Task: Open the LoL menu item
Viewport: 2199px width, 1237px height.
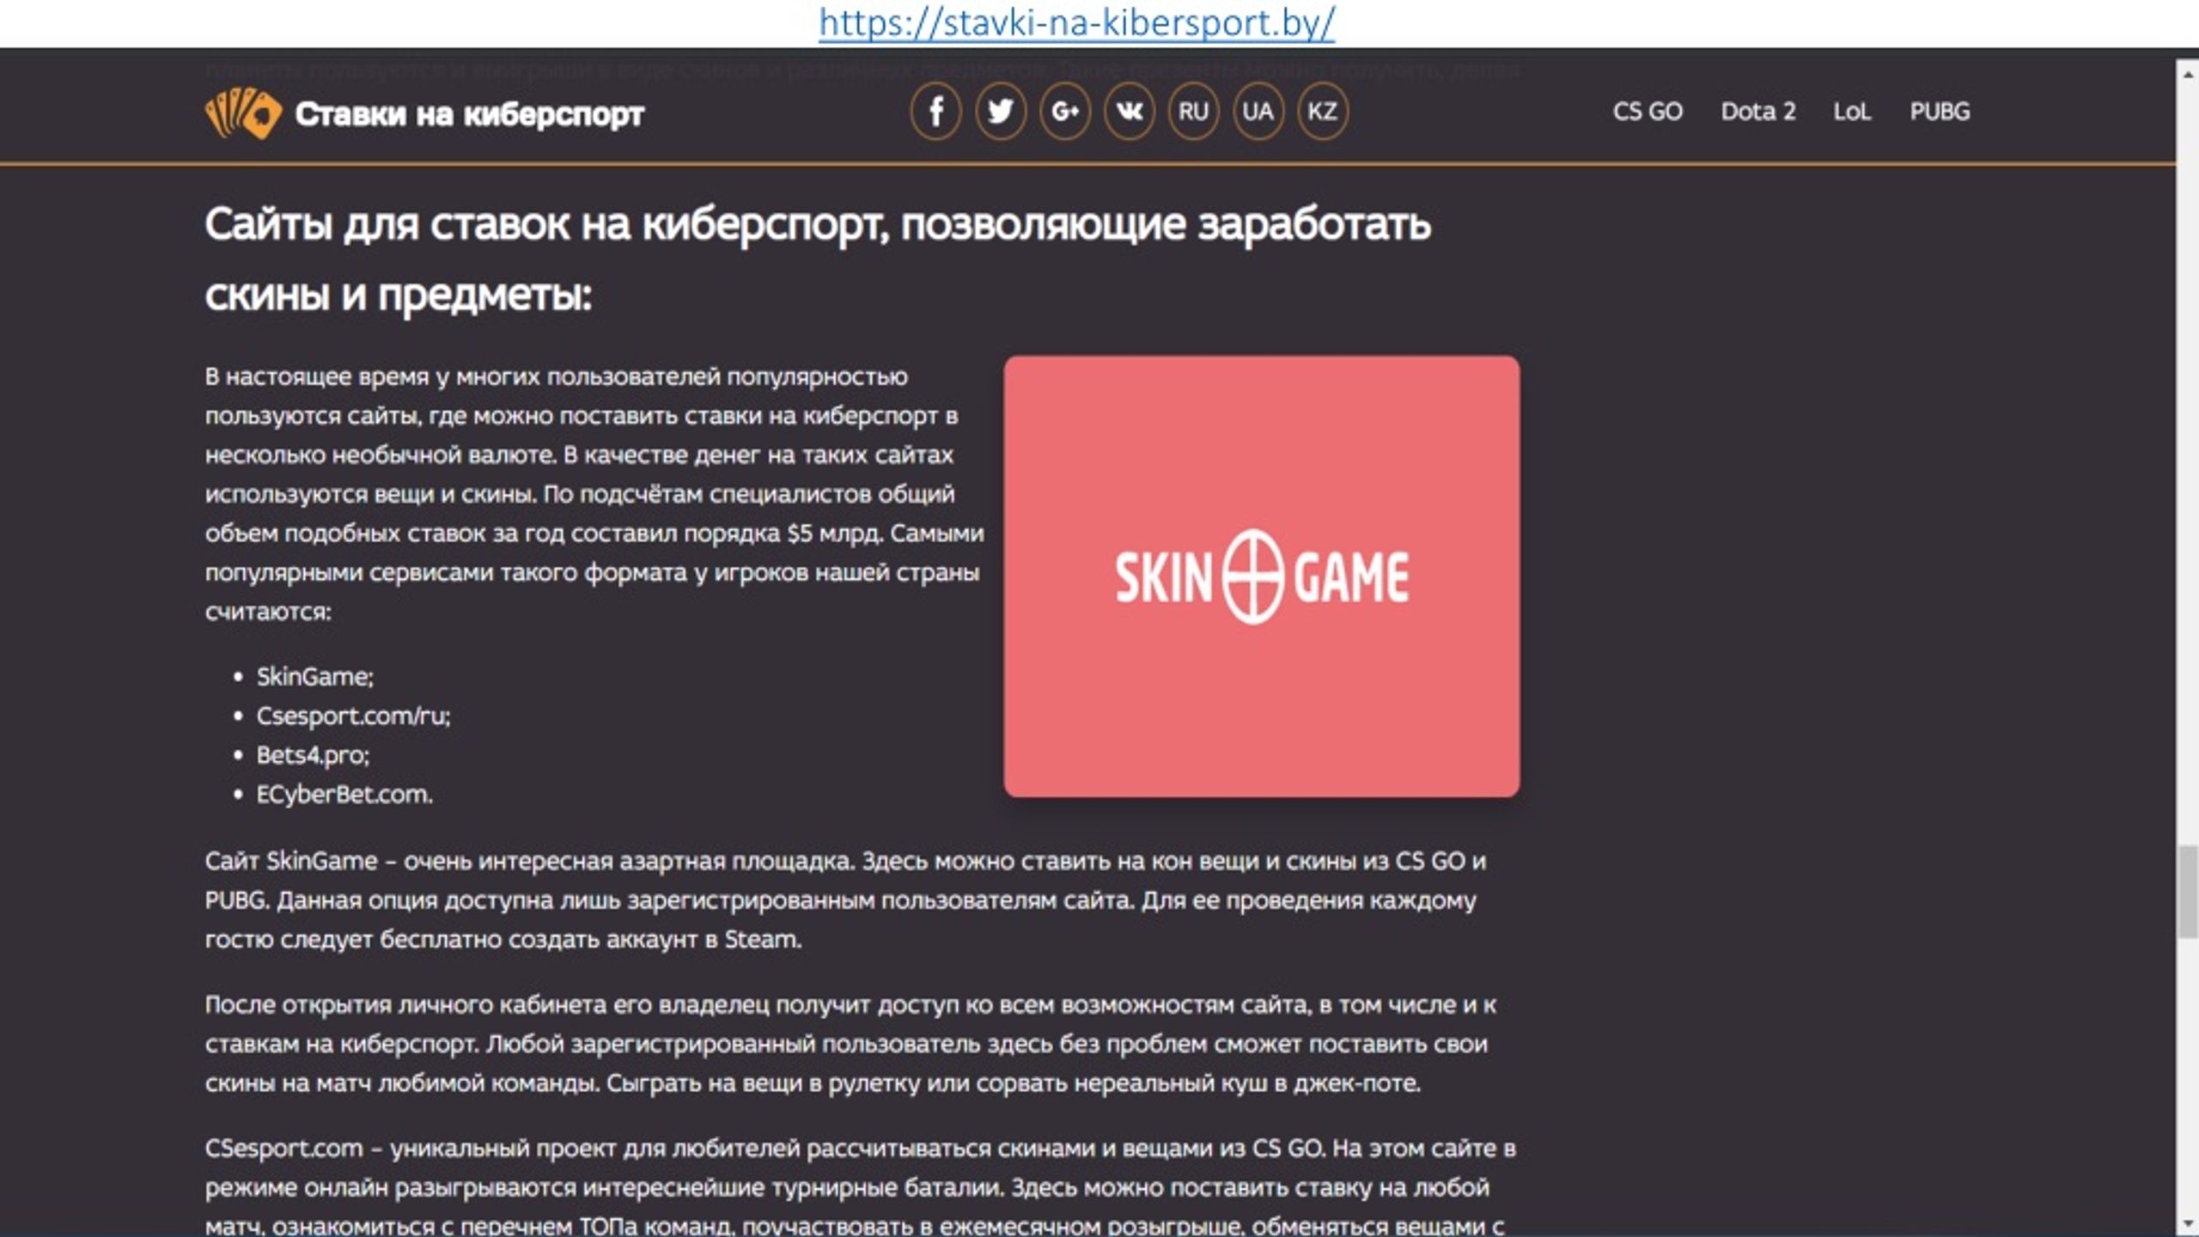Action: 1852,112
